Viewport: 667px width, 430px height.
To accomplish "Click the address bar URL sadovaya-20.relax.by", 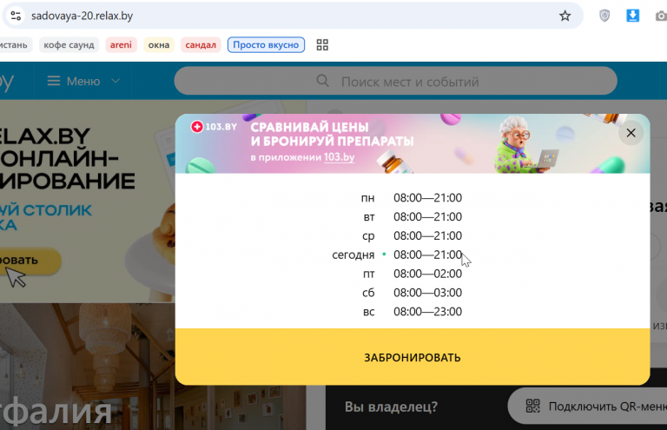I will (83, 17).
